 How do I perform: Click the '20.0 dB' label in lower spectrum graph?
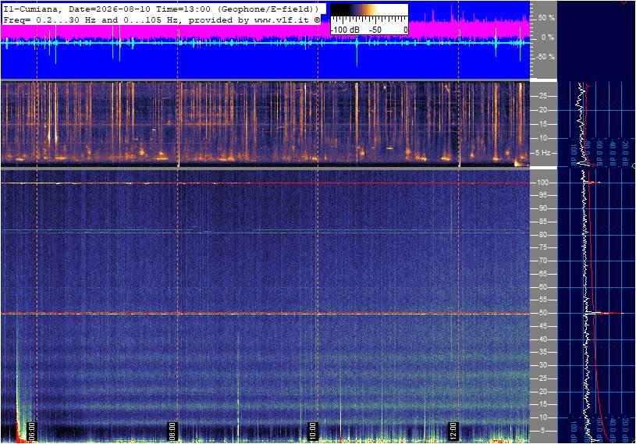[x=625, y=428]
